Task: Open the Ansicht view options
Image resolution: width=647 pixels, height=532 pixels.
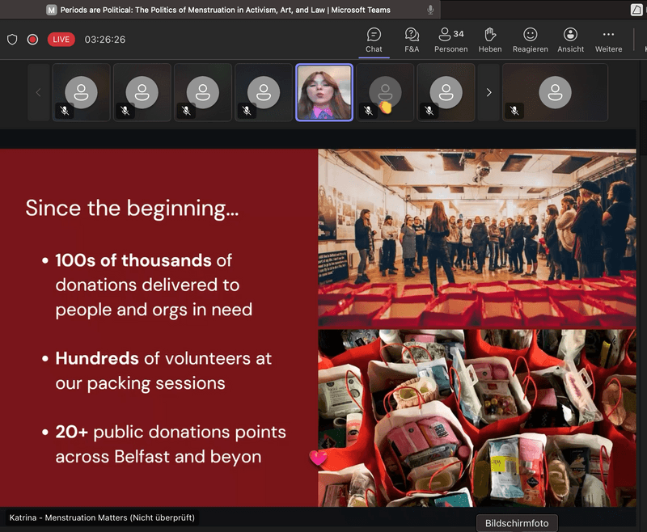Action: click(570, 40)
